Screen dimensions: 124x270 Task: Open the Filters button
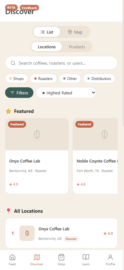coord(19,93)
